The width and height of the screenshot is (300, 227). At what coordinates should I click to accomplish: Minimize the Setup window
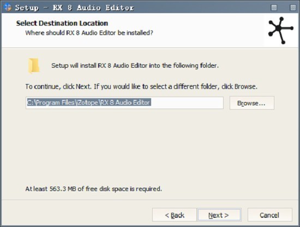coord(274,8)
